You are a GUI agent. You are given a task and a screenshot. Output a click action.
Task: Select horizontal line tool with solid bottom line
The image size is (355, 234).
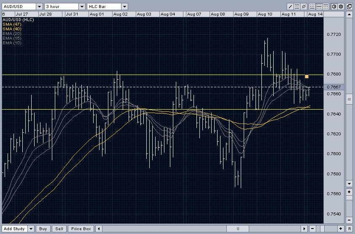click(312, 7)
